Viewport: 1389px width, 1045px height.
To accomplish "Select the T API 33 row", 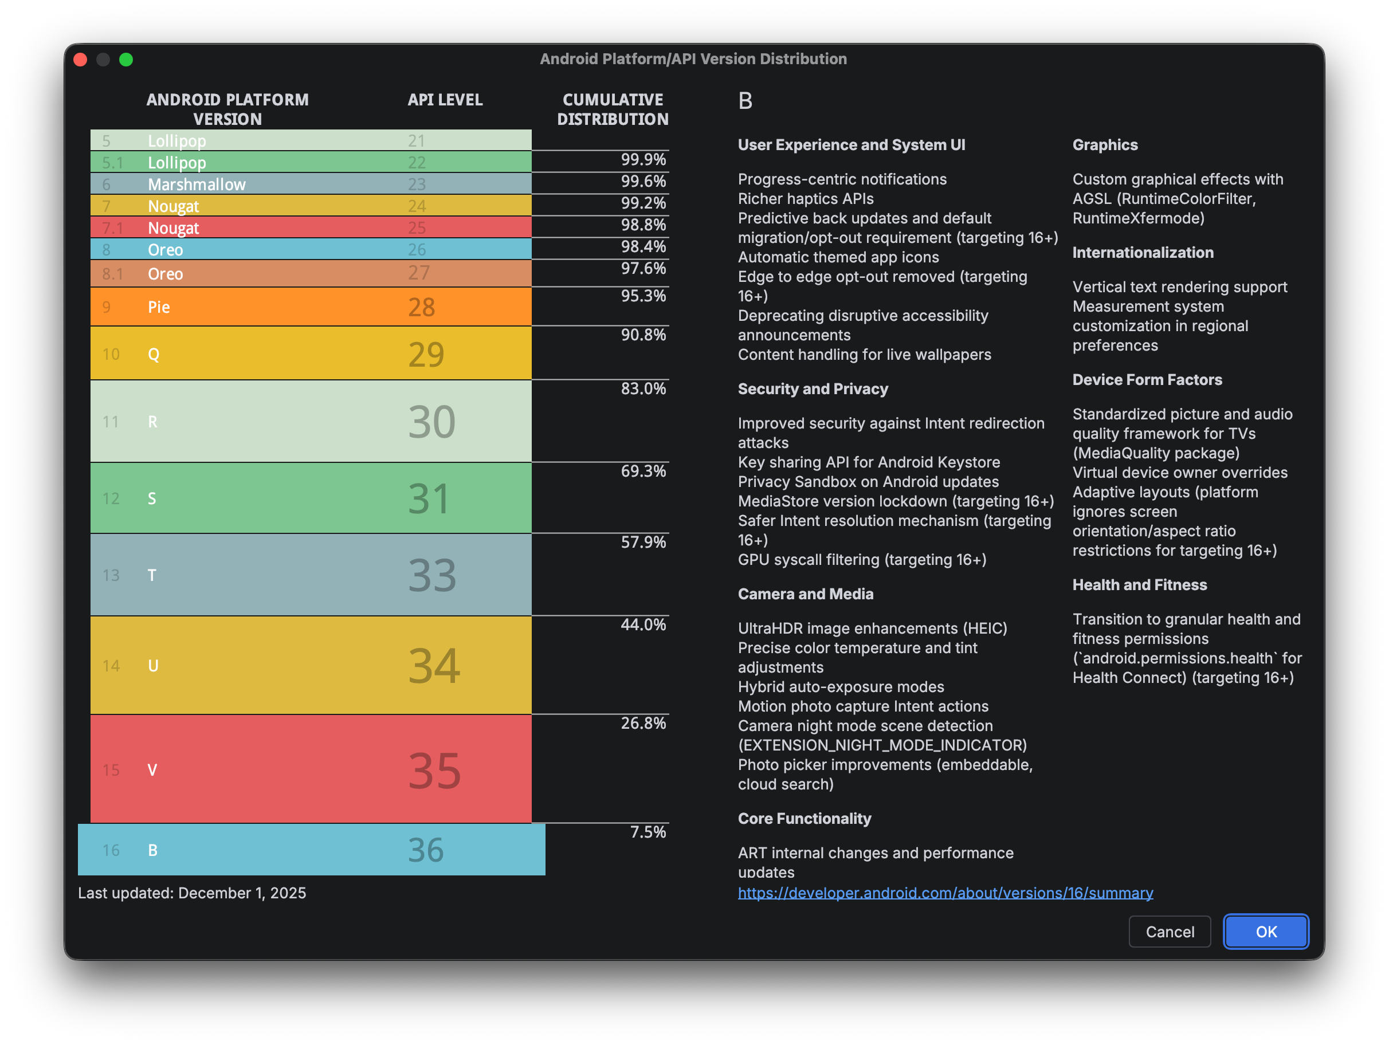I will (x=311, y=575).
